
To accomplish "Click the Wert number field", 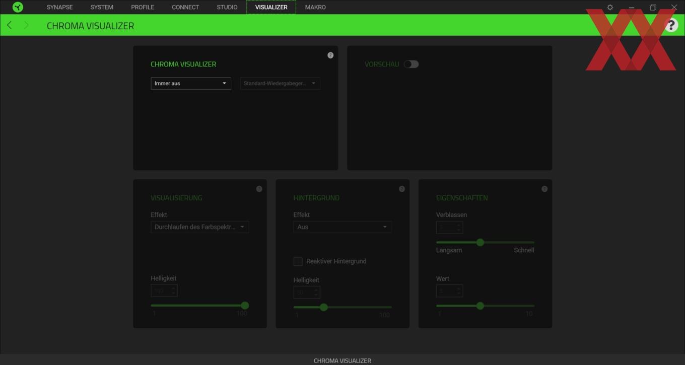I will click(x=449, y=290).
